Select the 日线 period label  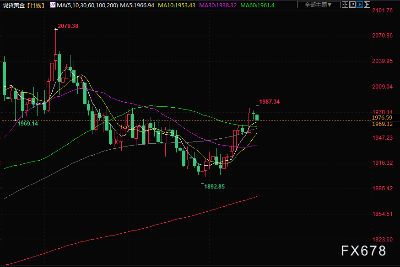click(x=36, y=5)
